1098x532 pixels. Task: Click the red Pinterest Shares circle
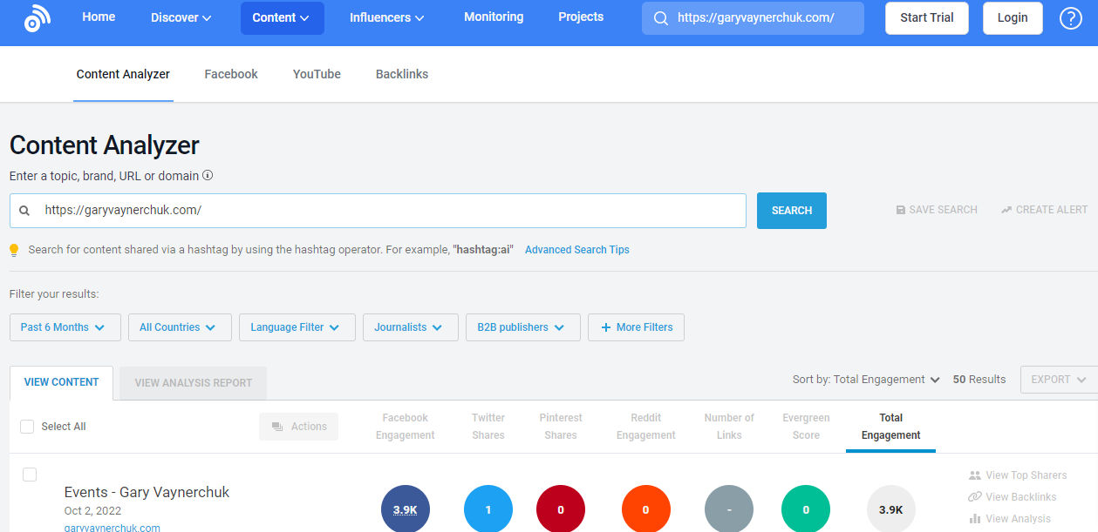click(x=561, y=509)
